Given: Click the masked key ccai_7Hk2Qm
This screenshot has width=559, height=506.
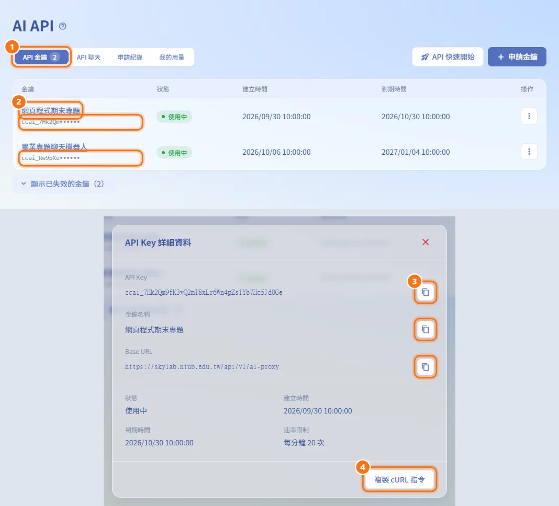Looking at the screenshot, I should pyautogui.click(x=51, y=122).
